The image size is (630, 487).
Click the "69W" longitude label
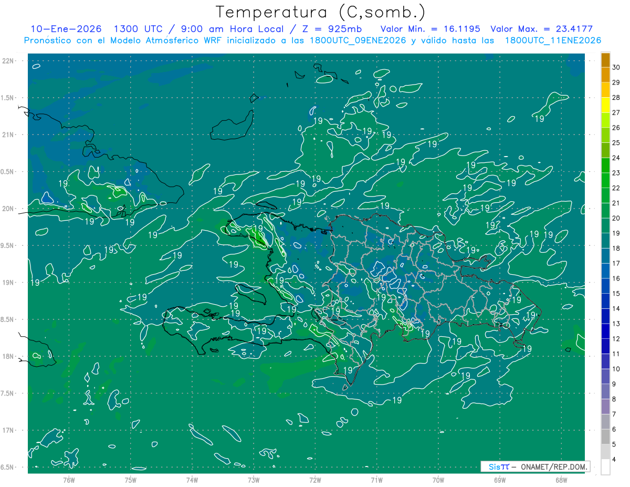point(499,480)
